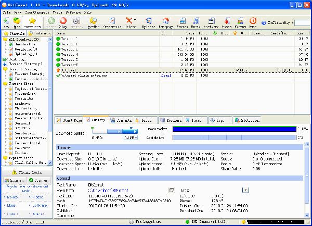Select the Favorites tab in the sidebar
This screenshot has height=226, width=312.
tap(40, 33)
